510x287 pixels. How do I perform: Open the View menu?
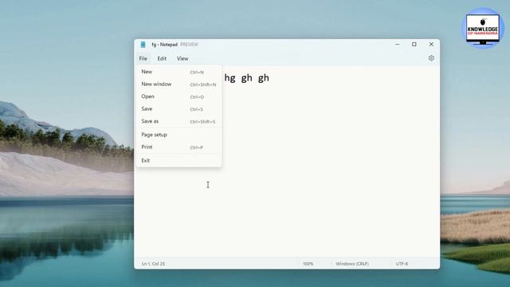click(x=182, y=58)
